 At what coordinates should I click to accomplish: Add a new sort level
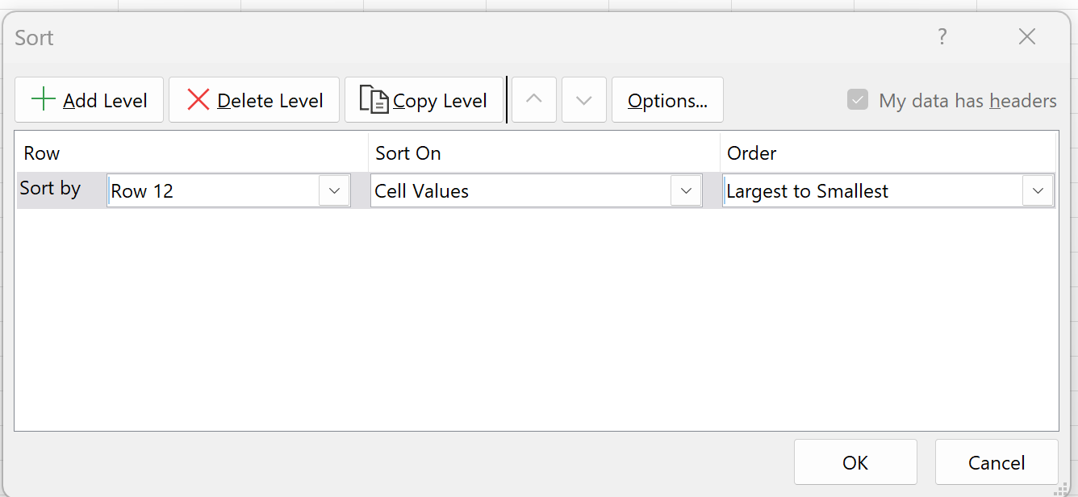pyautogui.click(x=89, y=99)
